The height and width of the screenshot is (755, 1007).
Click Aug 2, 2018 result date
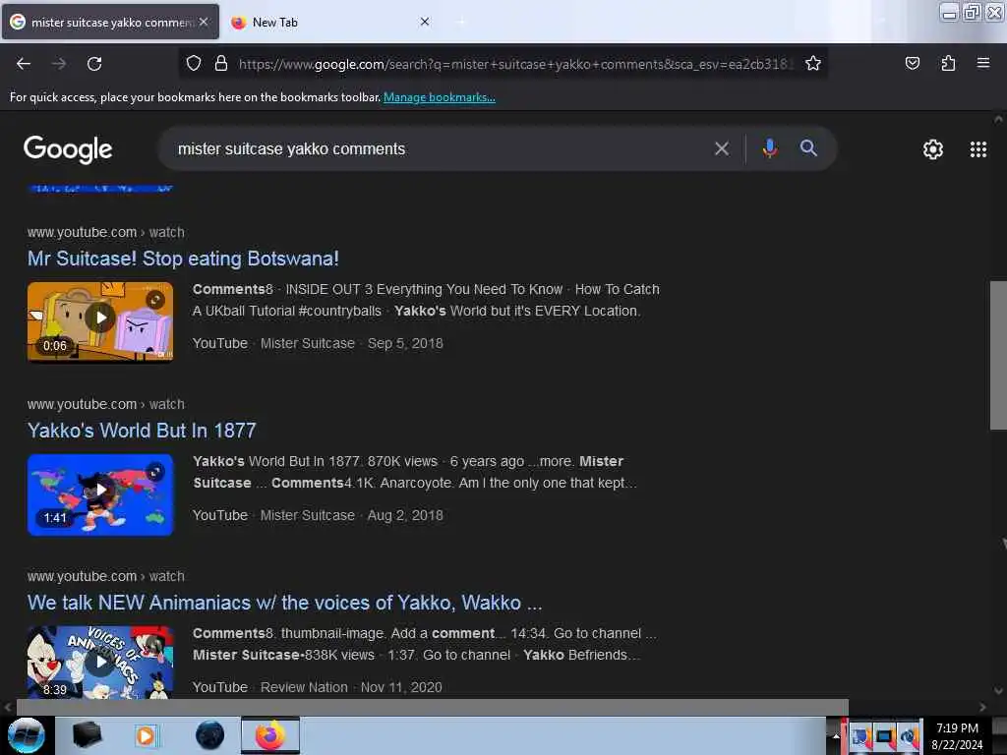click(405, 515)
